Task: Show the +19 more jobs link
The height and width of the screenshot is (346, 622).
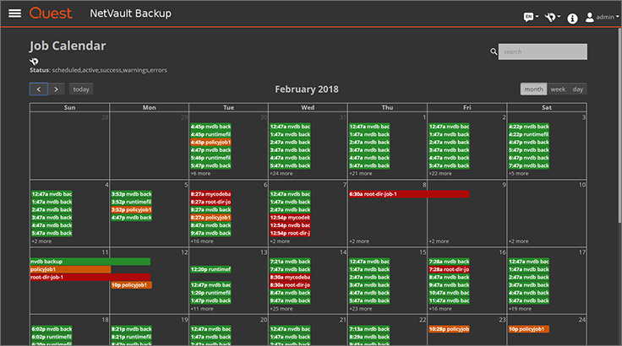Action: (520, 309)
